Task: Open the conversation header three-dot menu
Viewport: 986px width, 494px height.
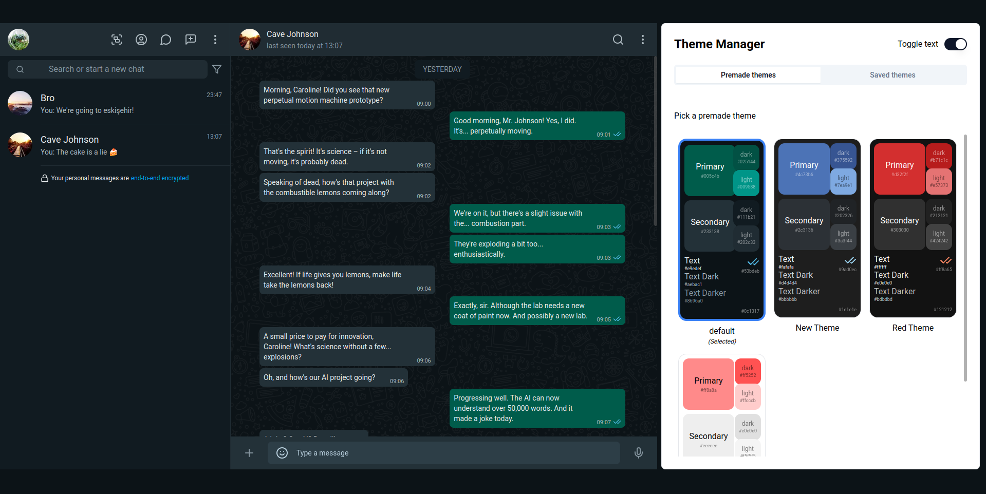Action: click(643, 40)
